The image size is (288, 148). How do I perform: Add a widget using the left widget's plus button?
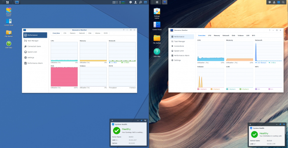point(112,121)
